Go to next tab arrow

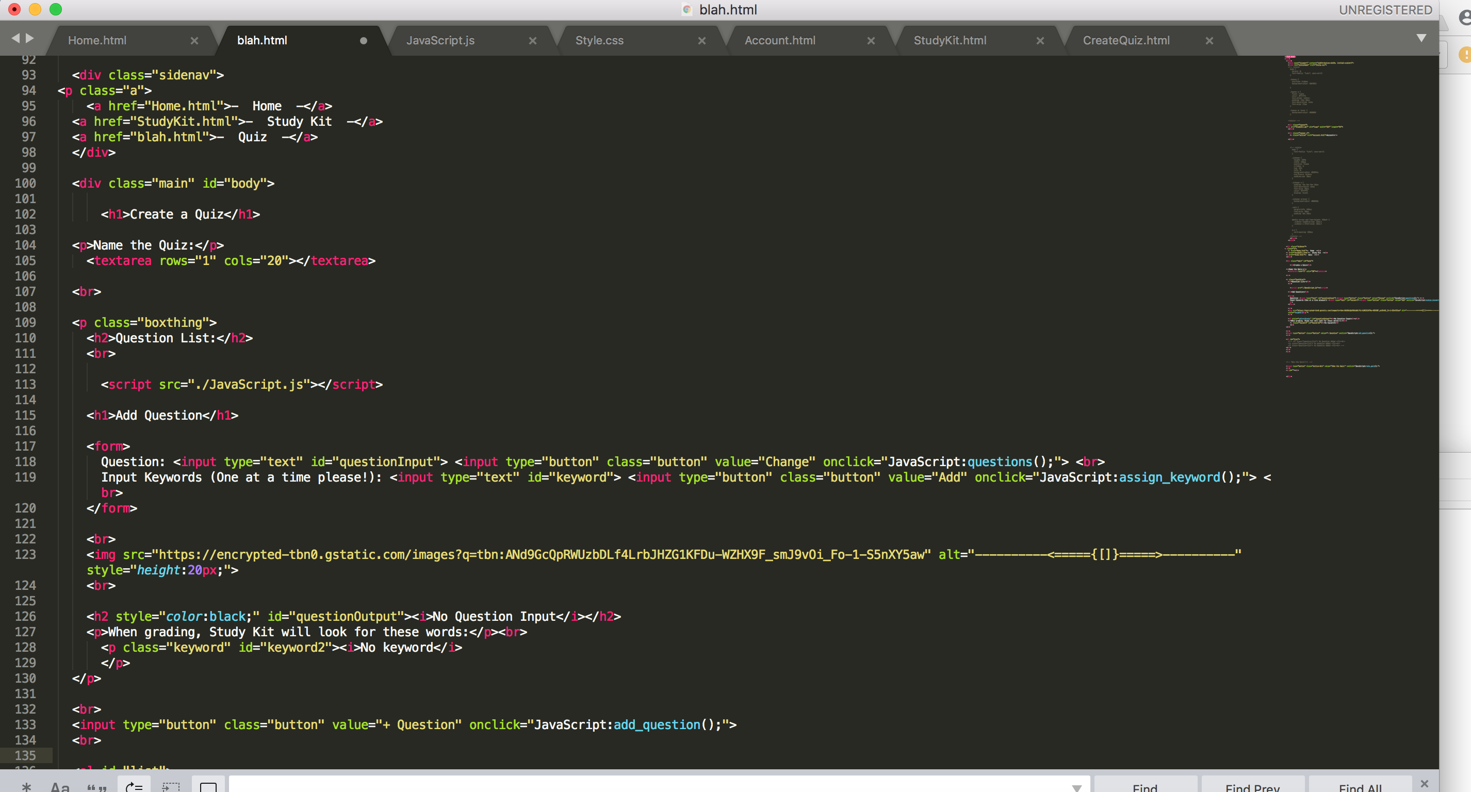(x=30, y=38)
